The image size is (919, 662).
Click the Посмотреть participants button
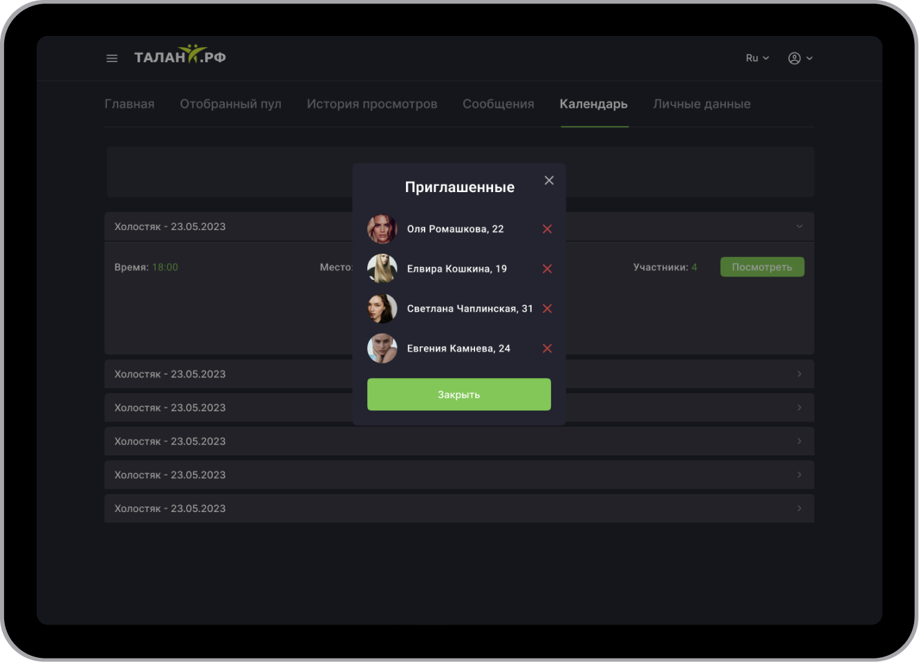pos(762,267)
